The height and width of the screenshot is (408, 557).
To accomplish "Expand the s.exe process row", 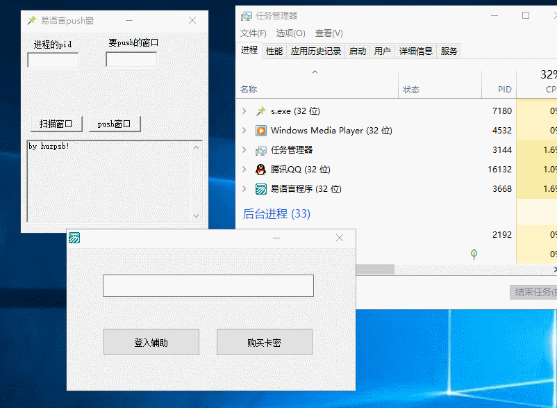I will click(244, 111).
